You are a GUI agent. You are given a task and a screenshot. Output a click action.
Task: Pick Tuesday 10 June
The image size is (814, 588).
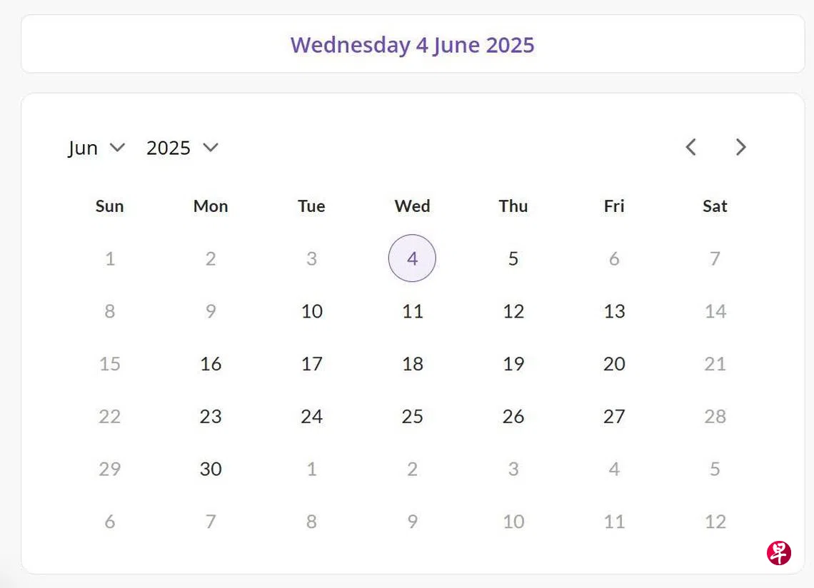[x=311, y=311]
